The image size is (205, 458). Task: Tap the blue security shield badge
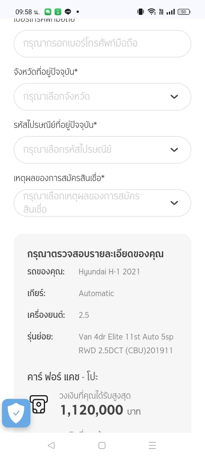tap(16, 413)
